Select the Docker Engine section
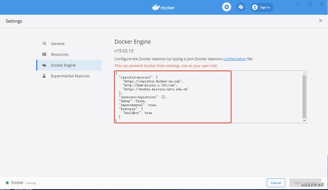 (x=69, y=65)
